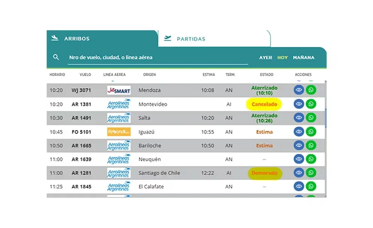This screenshot has width=373, height=228.
Task: Click WhatsApp icon for Neuquén flight AR 1639
Action: (311, 159)
